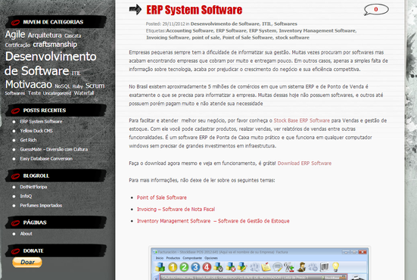417x280 pixels.
Task: Open Point of Sale Software bulleted link
Action: [162, 198]
